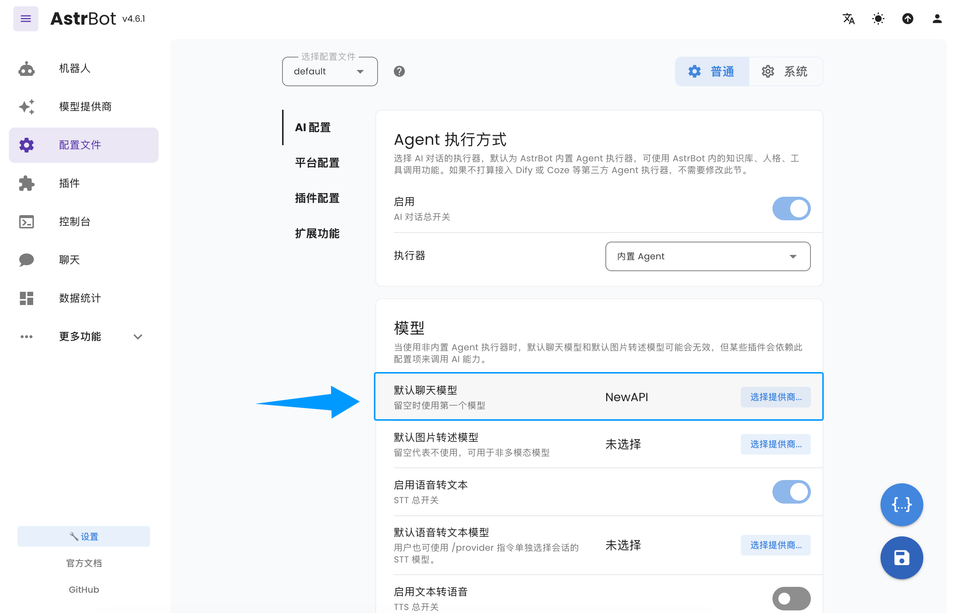This screenshot has width=955, height=613.
Task: Turn off 启用语音转文本 switch
Action: (791, 491)
